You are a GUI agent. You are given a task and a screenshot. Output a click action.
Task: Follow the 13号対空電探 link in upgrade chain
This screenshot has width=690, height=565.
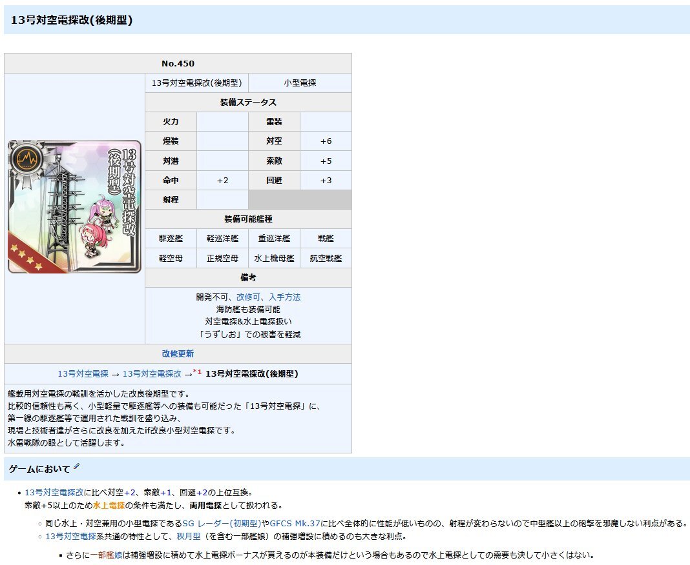point(83,374)
